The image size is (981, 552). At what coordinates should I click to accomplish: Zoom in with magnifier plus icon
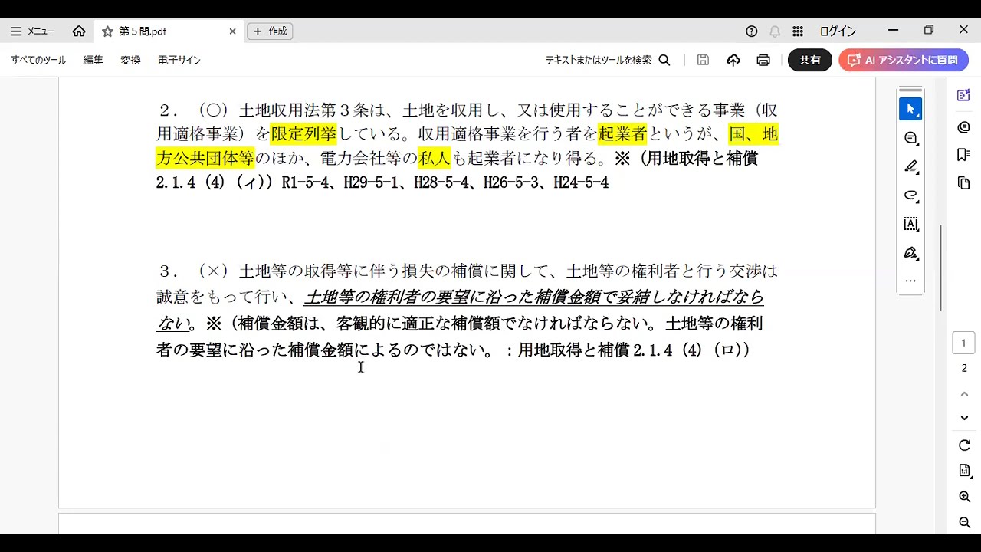[964, 497]
